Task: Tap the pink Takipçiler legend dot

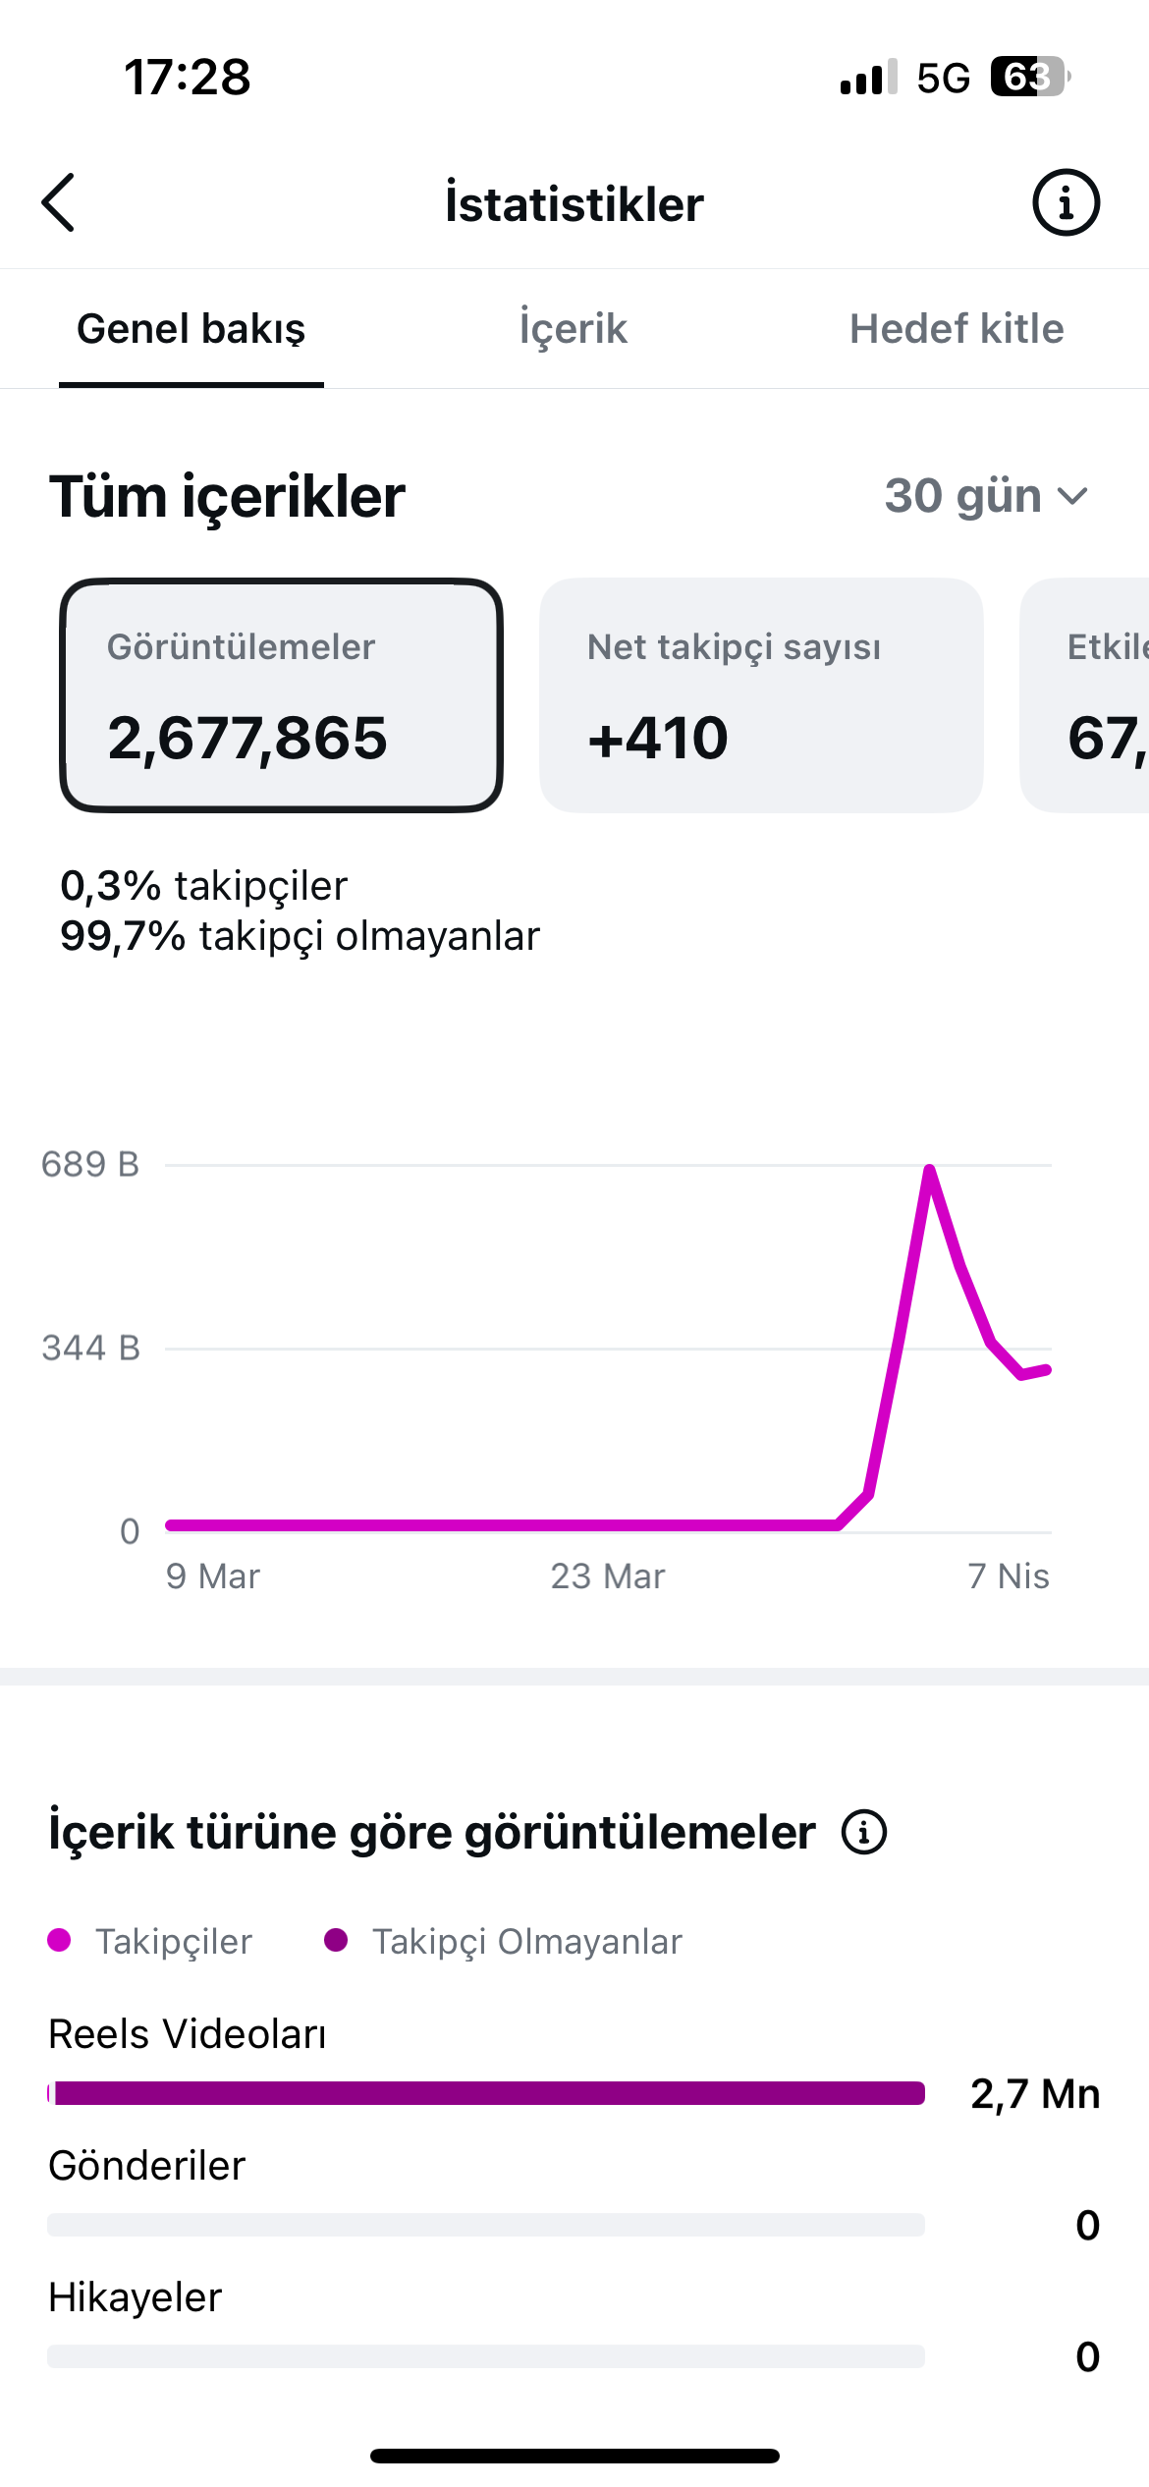Action: (x=59, y=1940)
